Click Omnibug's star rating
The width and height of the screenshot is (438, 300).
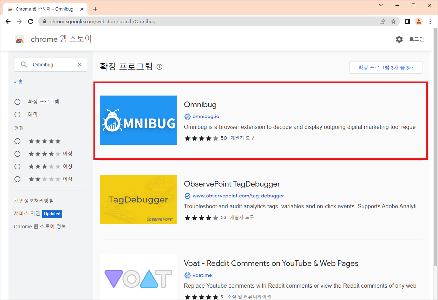click(x=201, y=138)
